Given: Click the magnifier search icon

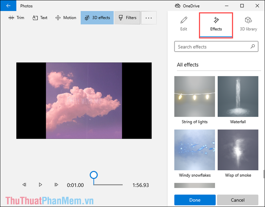Looking at the screenshot, I should click(253, 46).
